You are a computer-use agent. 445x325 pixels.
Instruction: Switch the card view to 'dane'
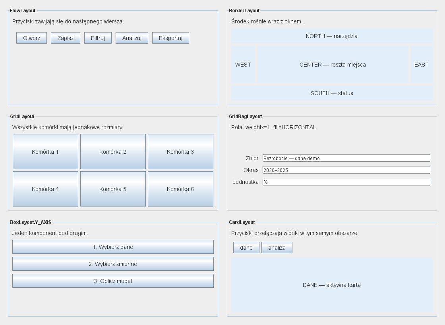pos(246,248)
